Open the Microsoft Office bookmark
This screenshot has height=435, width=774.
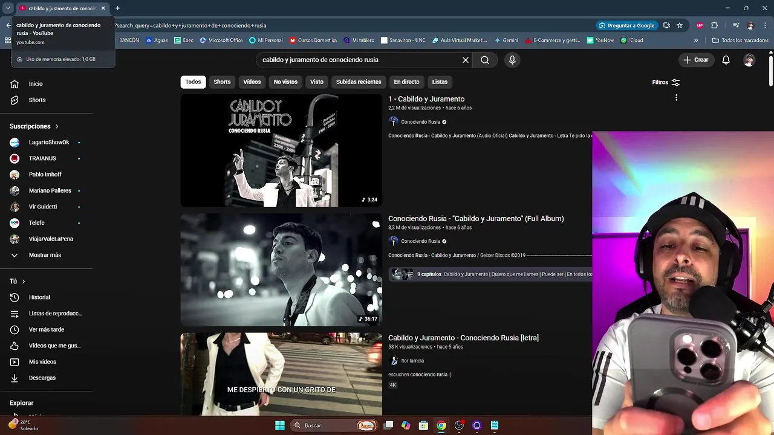(x=221, y=40)
